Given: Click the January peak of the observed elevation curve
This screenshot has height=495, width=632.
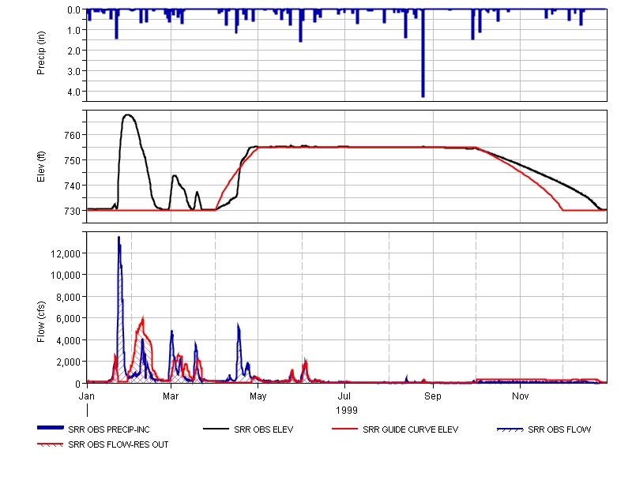Looking at the screenshot, I should (128, 115).
